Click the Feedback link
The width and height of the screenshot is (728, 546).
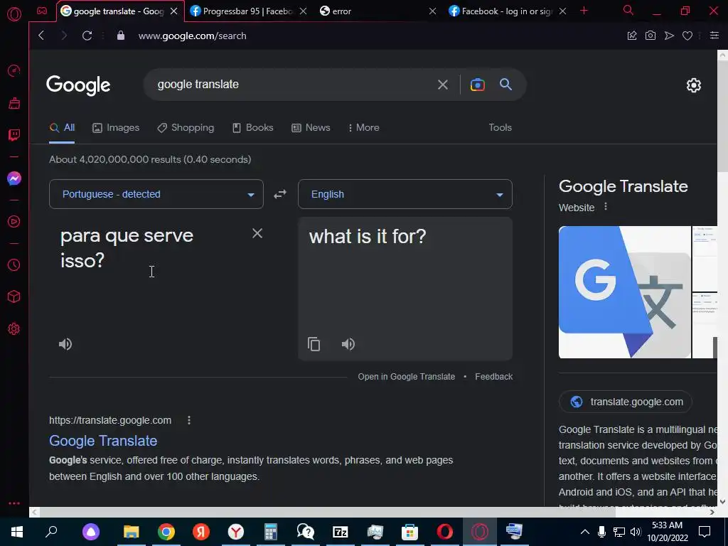pyautogui.click(x=493, y=377)
